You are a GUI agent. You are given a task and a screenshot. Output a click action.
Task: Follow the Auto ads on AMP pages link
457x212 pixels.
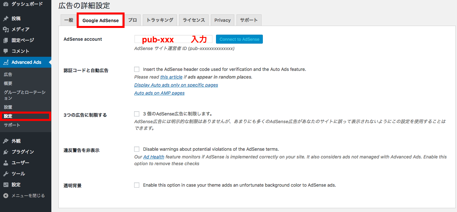tap(160, 93)
